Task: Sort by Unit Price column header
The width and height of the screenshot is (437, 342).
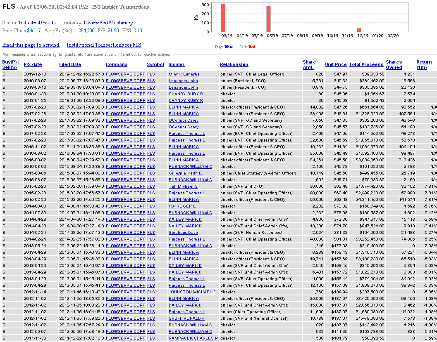Action: pyautogui.click(x=336, y=64)
